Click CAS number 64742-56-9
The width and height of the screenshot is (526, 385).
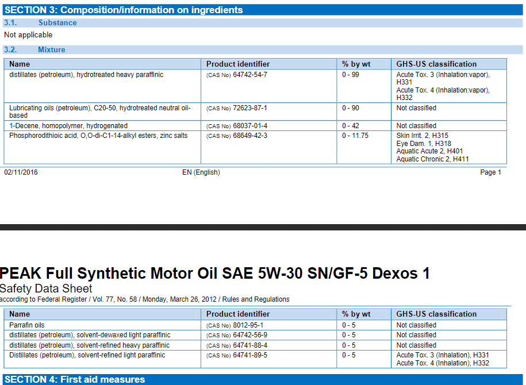250,335
